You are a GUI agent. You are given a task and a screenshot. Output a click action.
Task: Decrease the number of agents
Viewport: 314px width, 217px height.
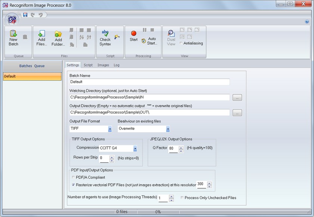(171, 200)
